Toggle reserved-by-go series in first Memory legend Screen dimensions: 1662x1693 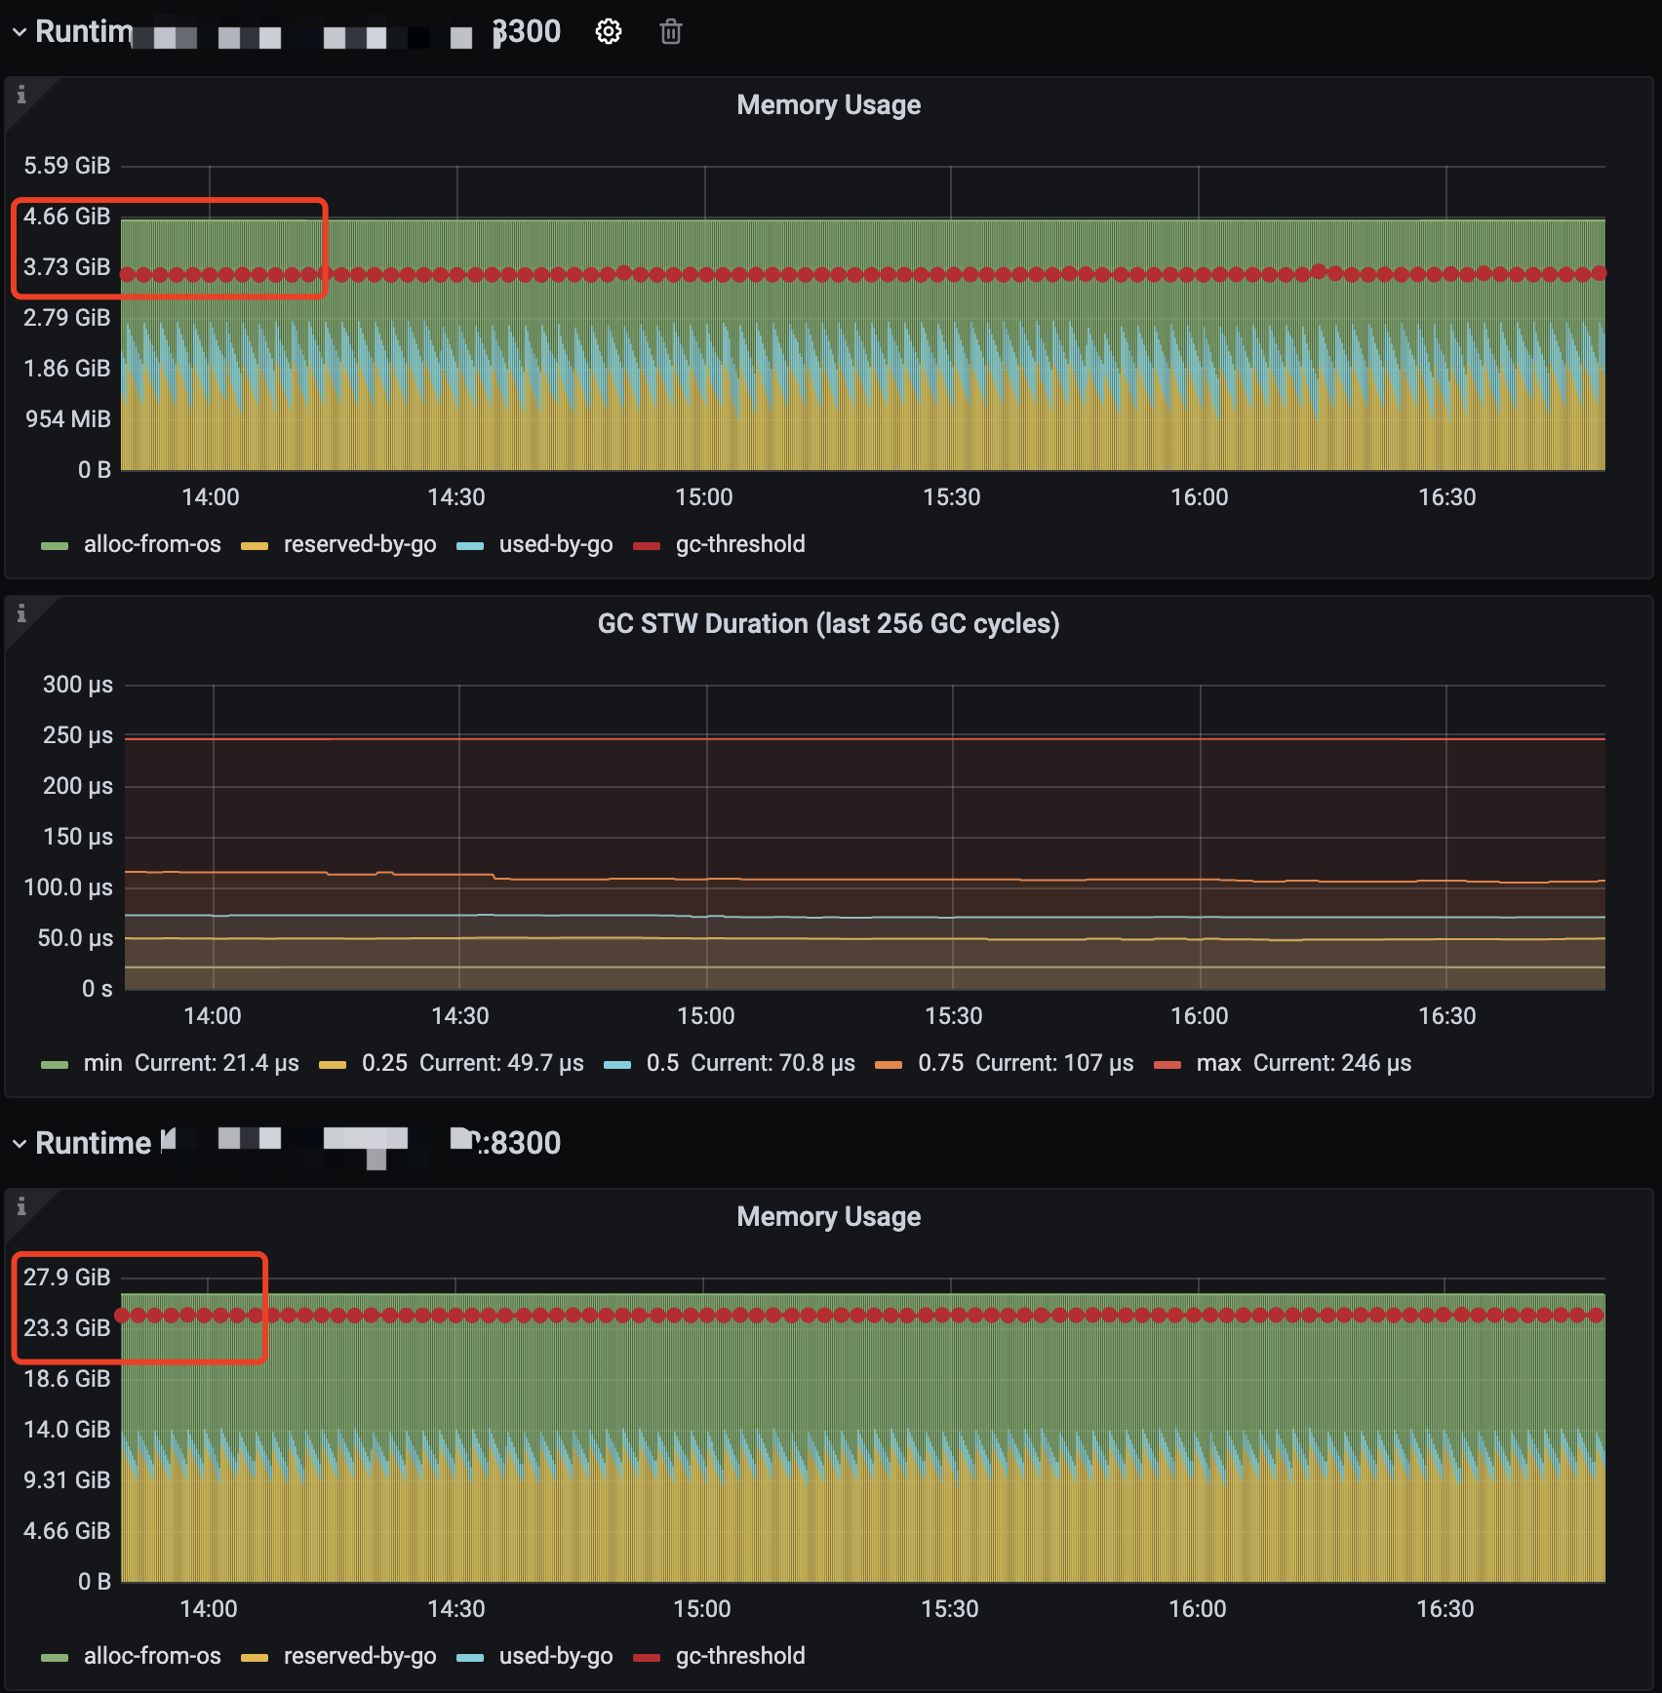359,544
